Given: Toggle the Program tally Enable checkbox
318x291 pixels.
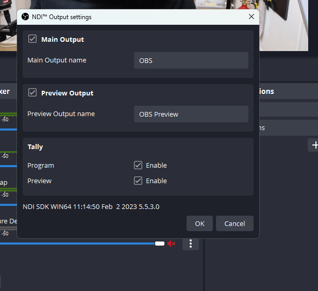Looking at the screenshot, I should click(138, 165).
